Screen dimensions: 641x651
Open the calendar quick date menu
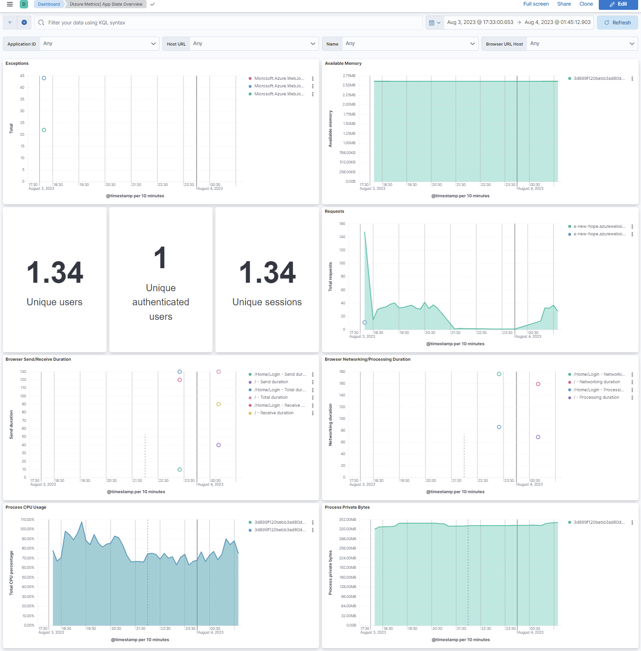point(435,23)
